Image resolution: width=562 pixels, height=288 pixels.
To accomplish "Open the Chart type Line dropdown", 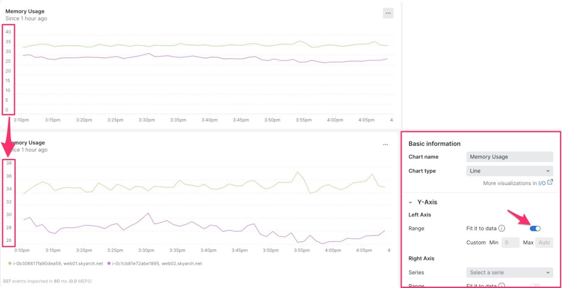I will click(x=510, y=171).
